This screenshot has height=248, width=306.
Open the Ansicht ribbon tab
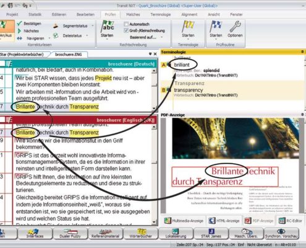tap(214, 14)
